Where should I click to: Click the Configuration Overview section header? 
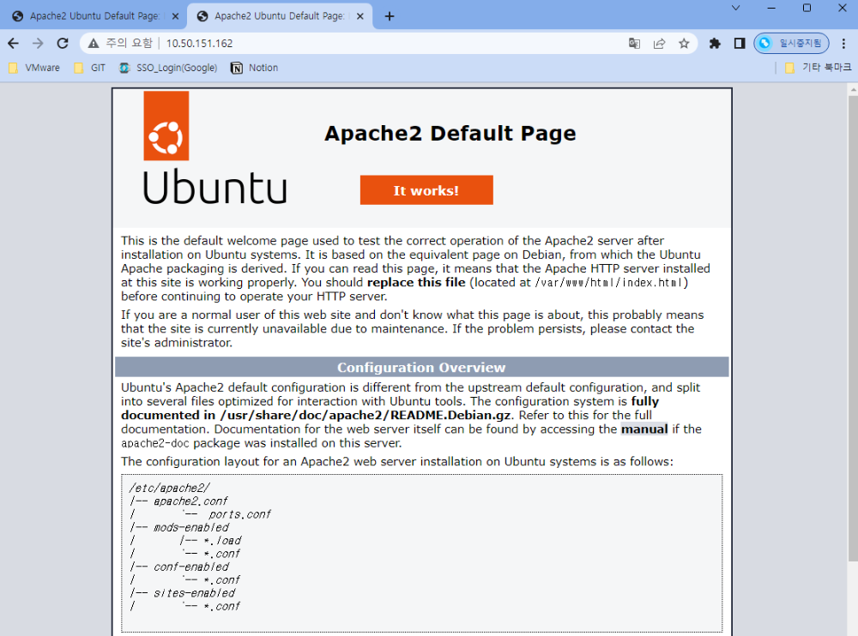pos(421,368)
